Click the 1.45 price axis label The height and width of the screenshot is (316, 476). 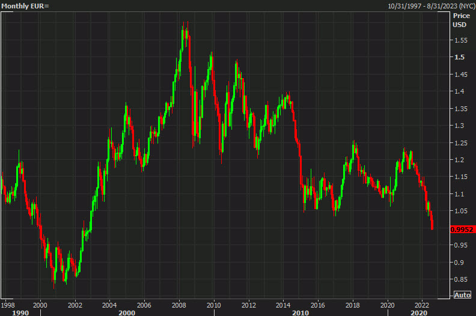pyautogui.click(x=461, y=74)
